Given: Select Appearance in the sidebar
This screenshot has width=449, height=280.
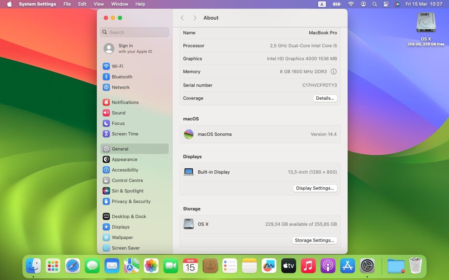Looking at the screenshot, I should click(134, 159).
